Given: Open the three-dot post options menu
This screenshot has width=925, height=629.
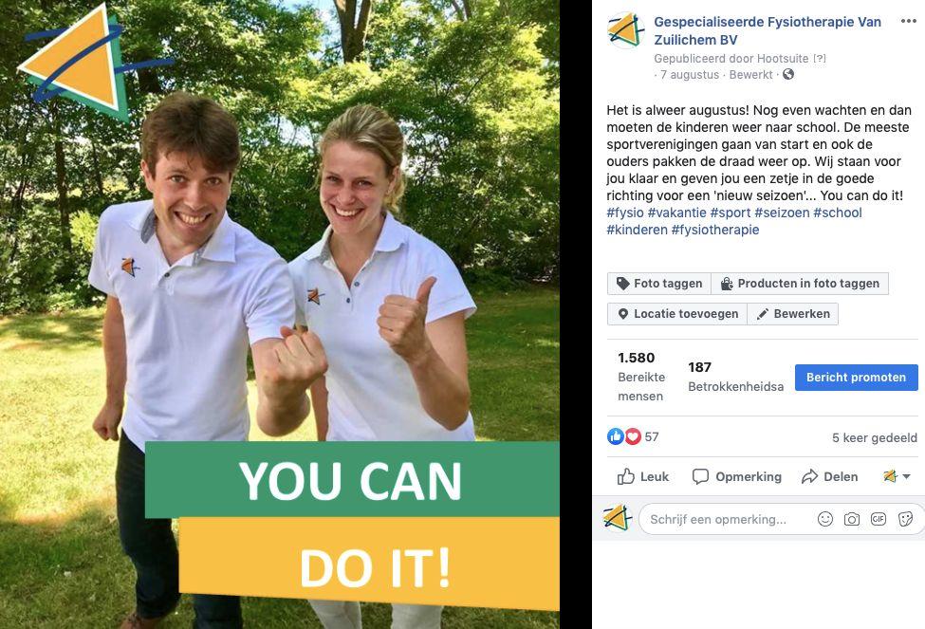Looking at the screenshot, I should [909, 21].
